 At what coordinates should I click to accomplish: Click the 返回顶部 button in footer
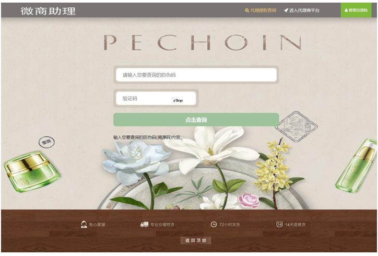196,240
